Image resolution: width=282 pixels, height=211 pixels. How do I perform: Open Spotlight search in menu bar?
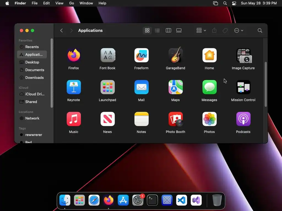pos(225,3)
